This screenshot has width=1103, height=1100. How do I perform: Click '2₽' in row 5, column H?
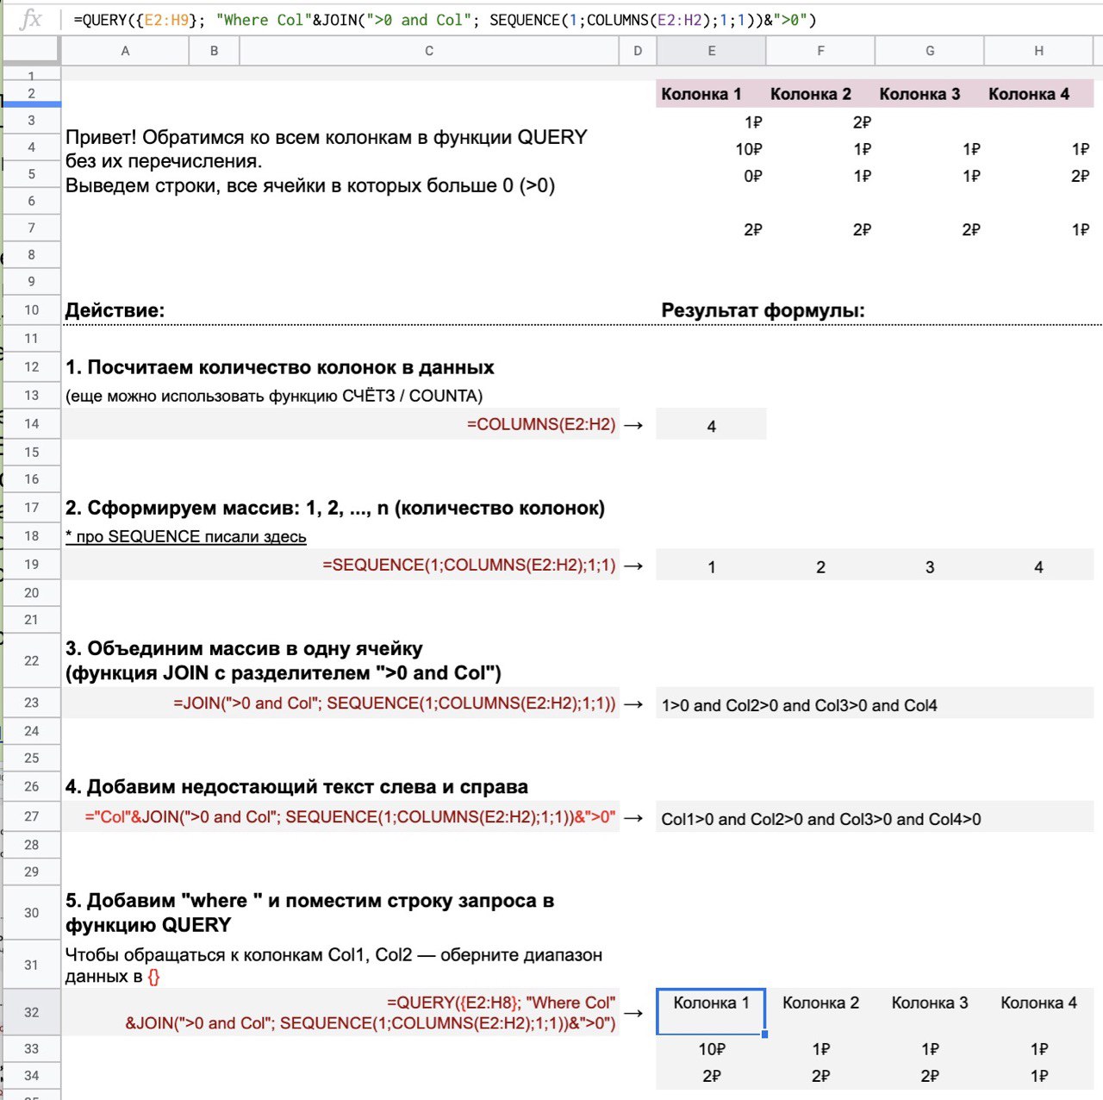(x=1038, y=176)
